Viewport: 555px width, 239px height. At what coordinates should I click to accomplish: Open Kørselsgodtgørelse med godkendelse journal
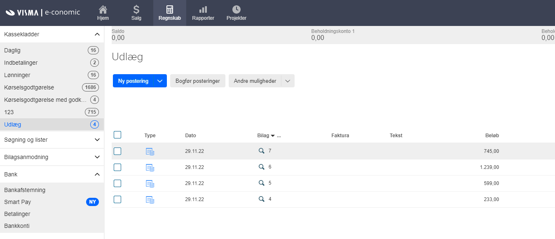point(52,100)
